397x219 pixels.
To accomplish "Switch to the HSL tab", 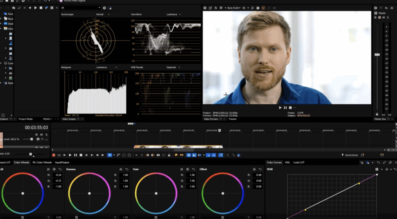I will [287, 163].
